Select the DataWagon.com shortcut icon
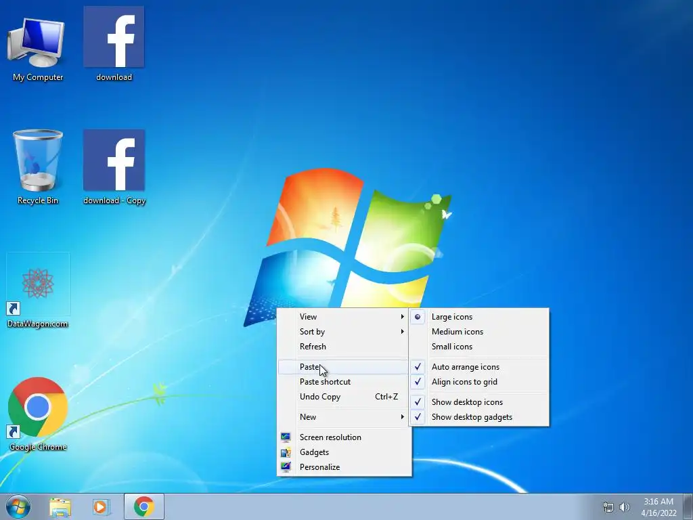 click(x=38, y=291)
